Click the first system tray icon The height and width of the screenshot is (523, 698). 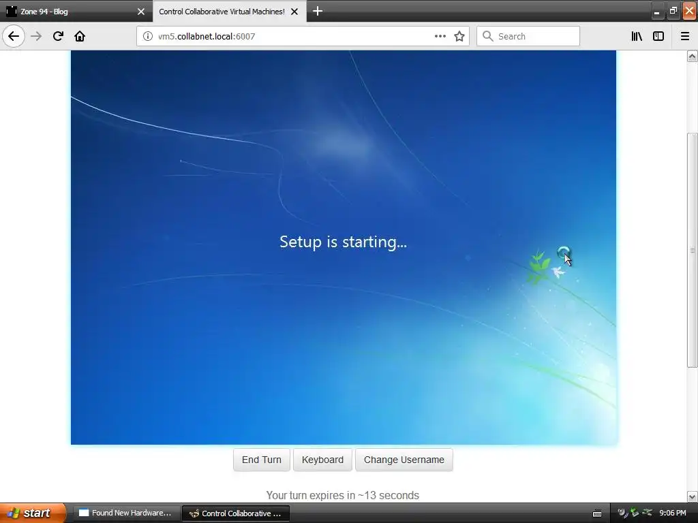pos(622,513)
